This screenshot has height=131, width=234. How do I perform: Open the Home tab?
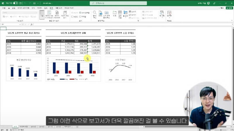pos(9,8)
